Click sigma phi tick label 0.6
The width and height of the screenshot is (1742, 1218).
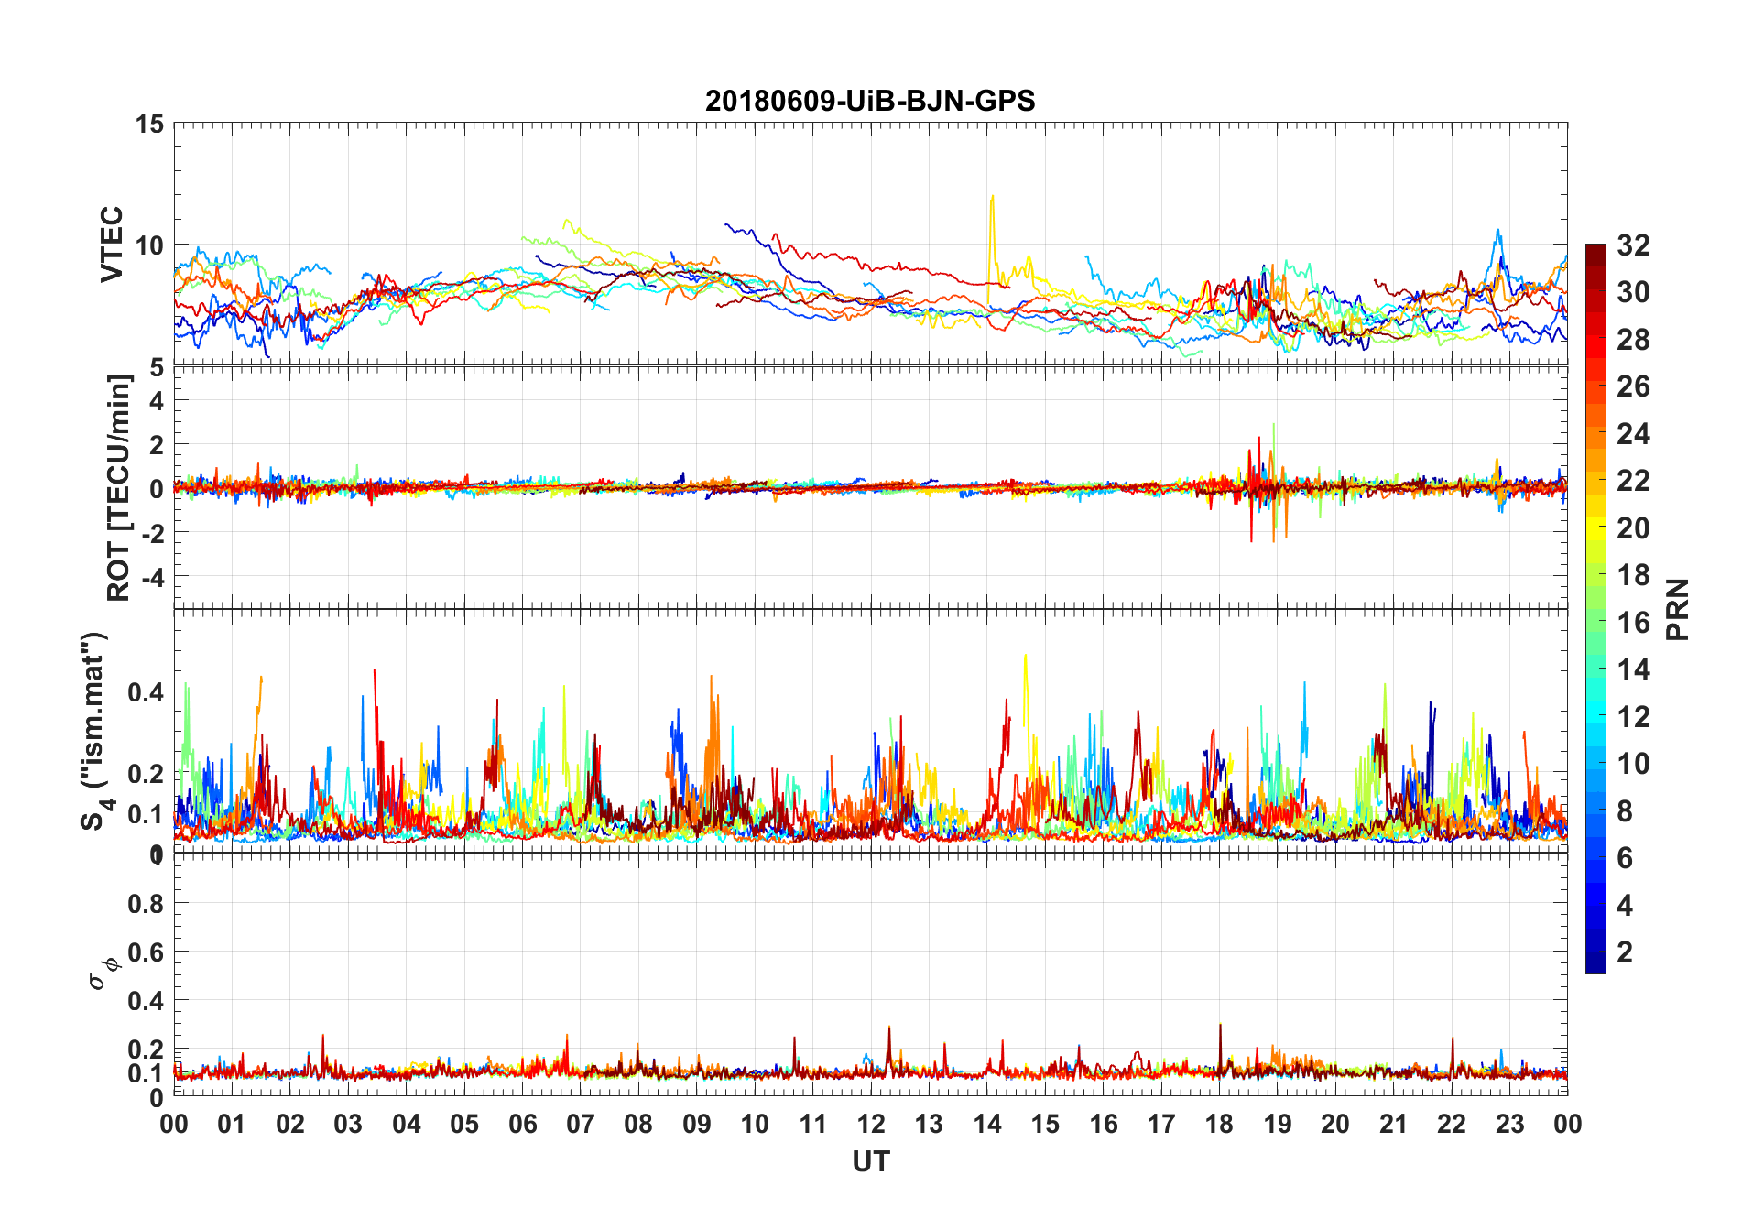click(147, 952)
